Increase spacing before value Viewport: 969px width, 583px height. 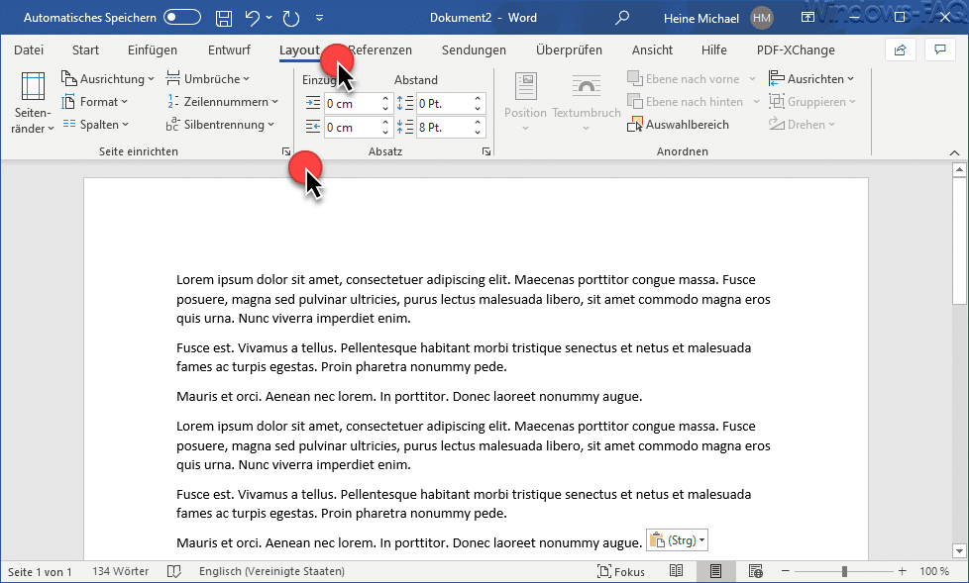[x=478, y=98]
